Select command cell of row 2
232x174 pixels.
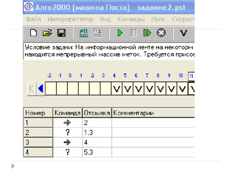[x=67, y=133]
